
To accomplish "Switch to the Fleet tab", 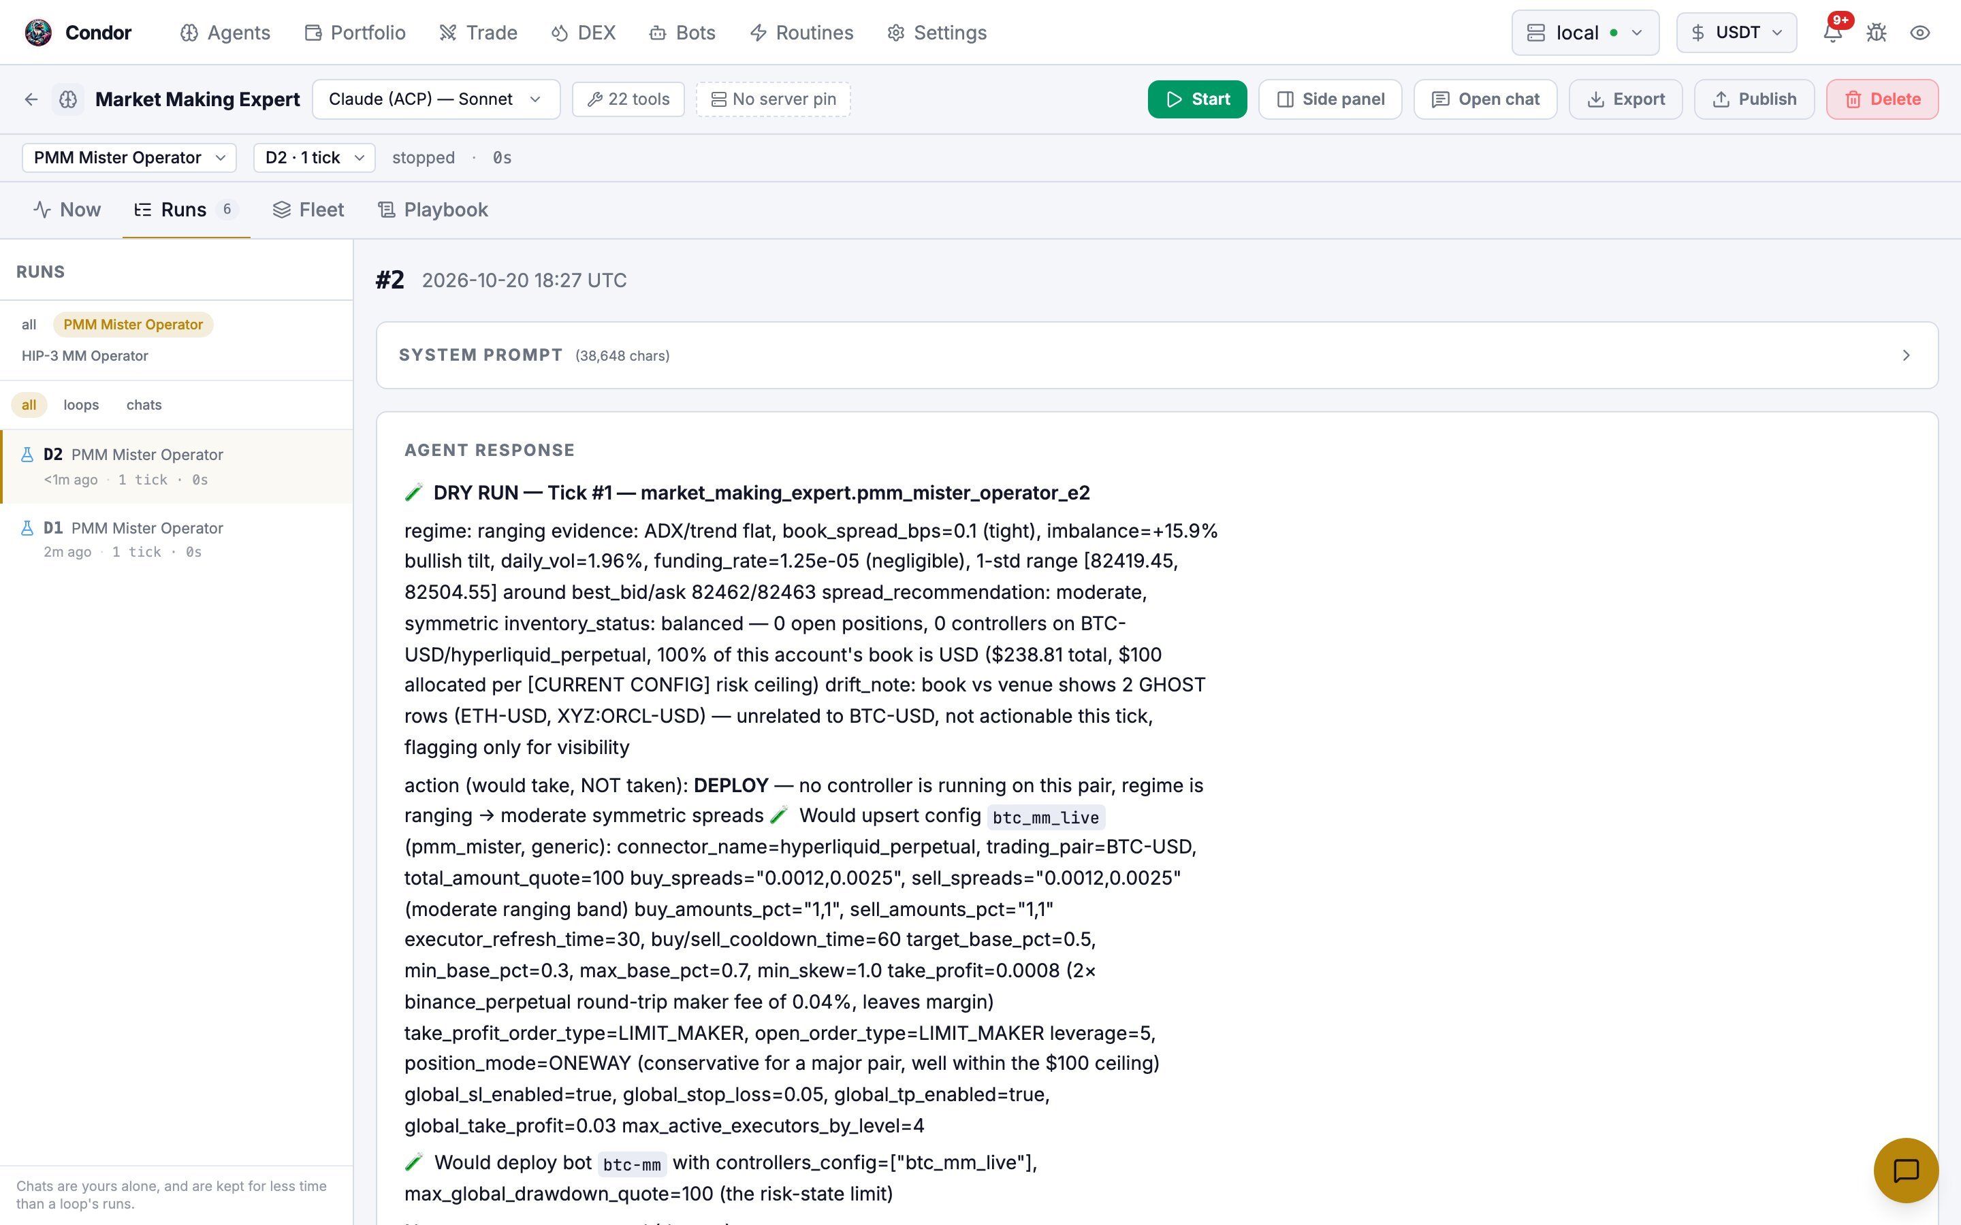I will 308,210.
